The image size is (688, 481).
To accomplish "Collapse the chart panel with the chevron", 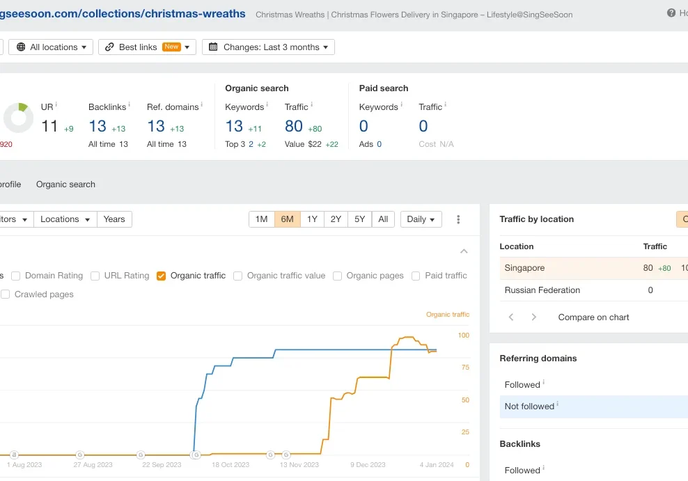I will tap(464, 251).
